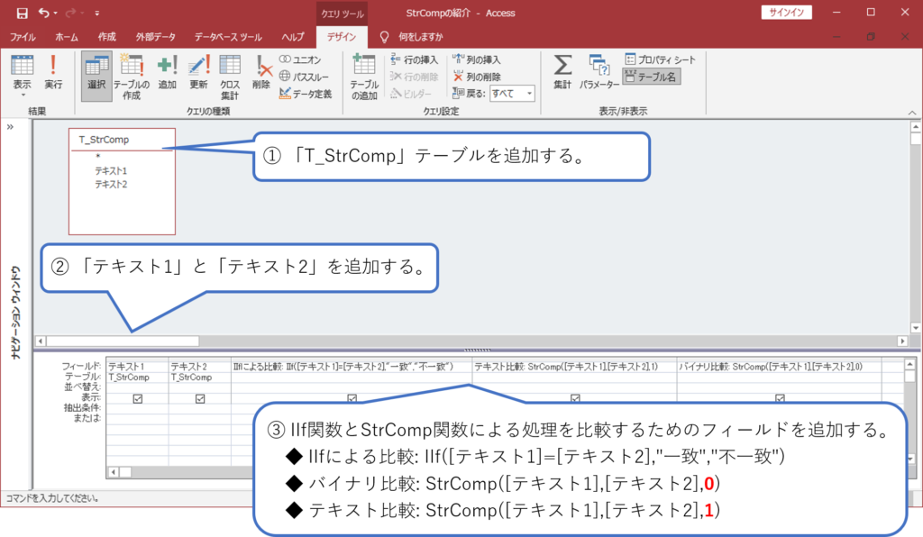Choose the 追加 append query

[x=167, y=73]
